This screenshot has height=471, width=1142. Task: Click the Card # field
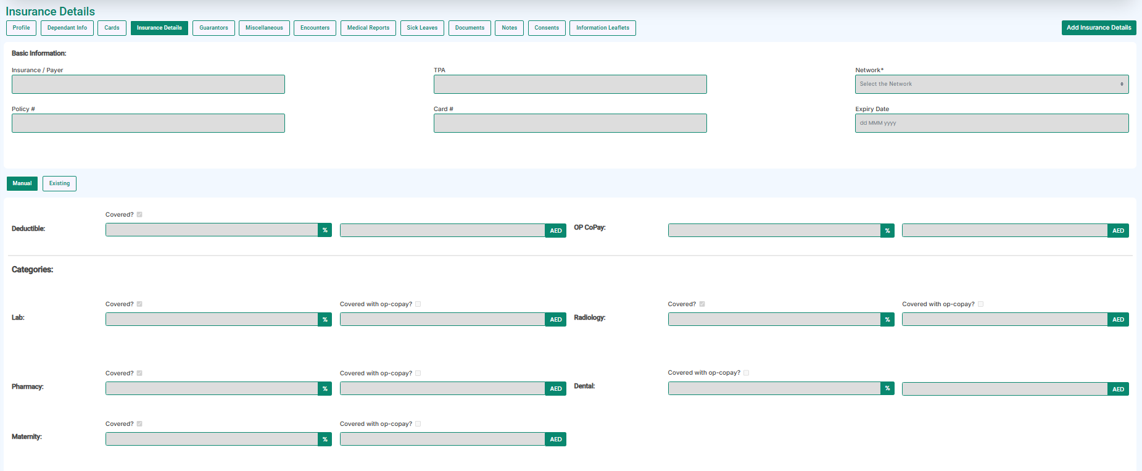tap(570, 123)
